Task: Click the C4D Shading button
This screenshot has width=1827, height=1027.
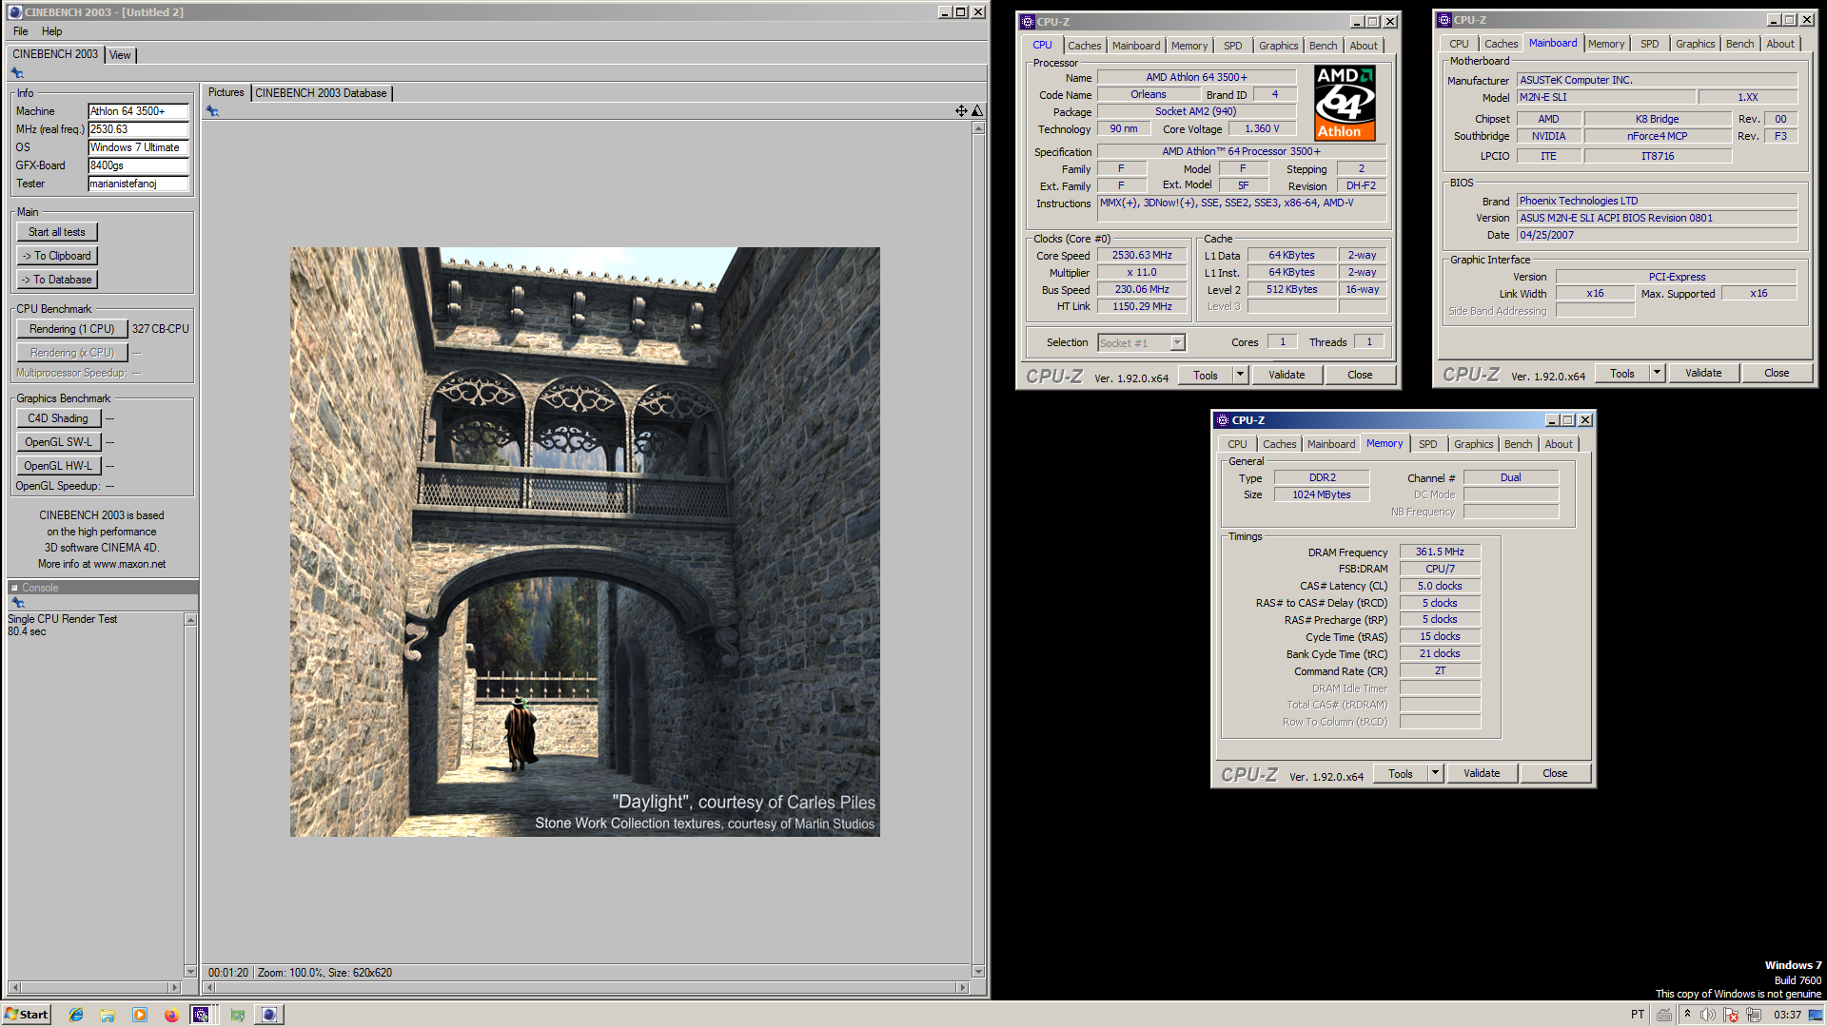Action: [x=58, y=418]
